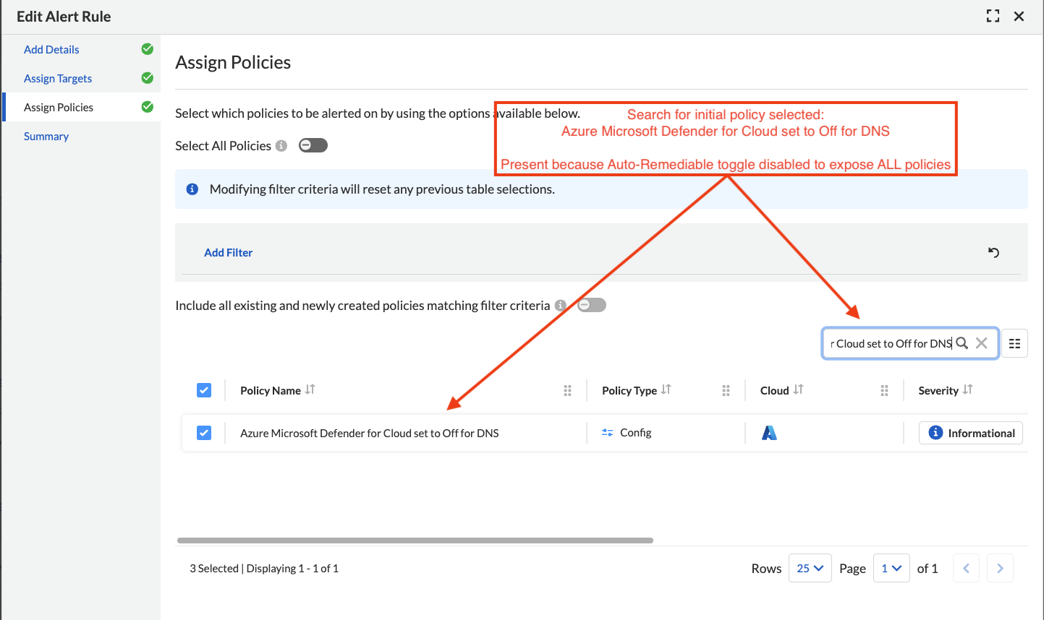Click the reset filters arrow icon
The width and height of the screenshot is (1044, 620).
[x=993, y=252]
